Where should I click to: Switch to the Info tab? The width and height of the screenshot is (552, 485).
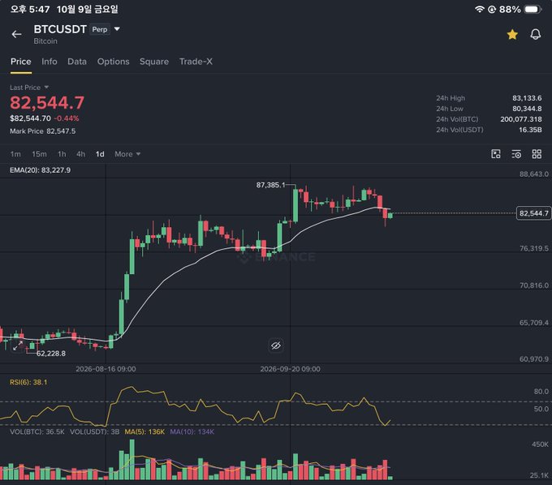click(x=50, y=62)
